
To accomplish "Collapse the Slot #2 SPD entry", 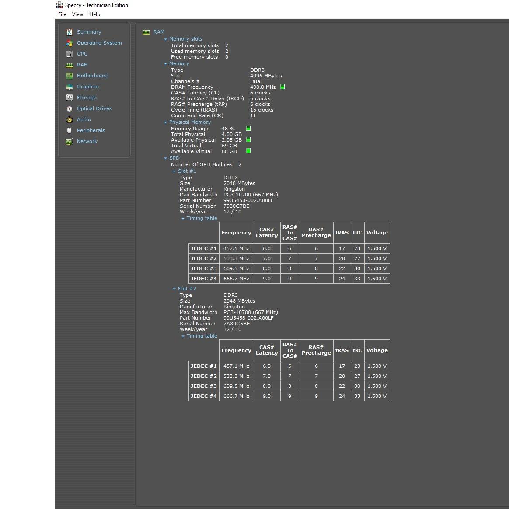I will (174, 289).
